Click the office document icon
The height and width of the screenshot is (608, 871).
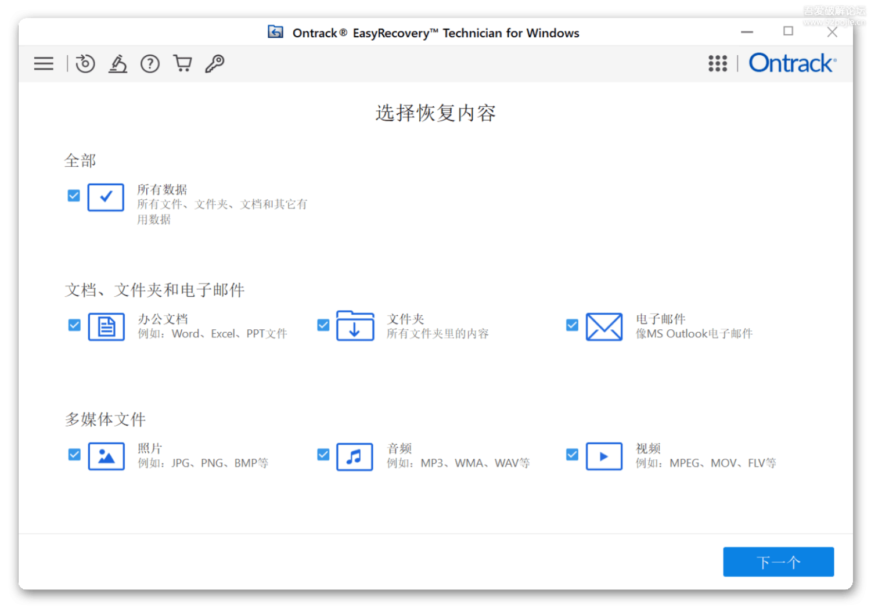click(x=106, y=326)
